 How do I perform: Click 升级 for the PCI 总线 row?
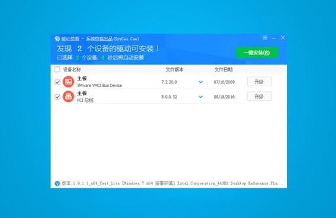(x=259, y=96)
